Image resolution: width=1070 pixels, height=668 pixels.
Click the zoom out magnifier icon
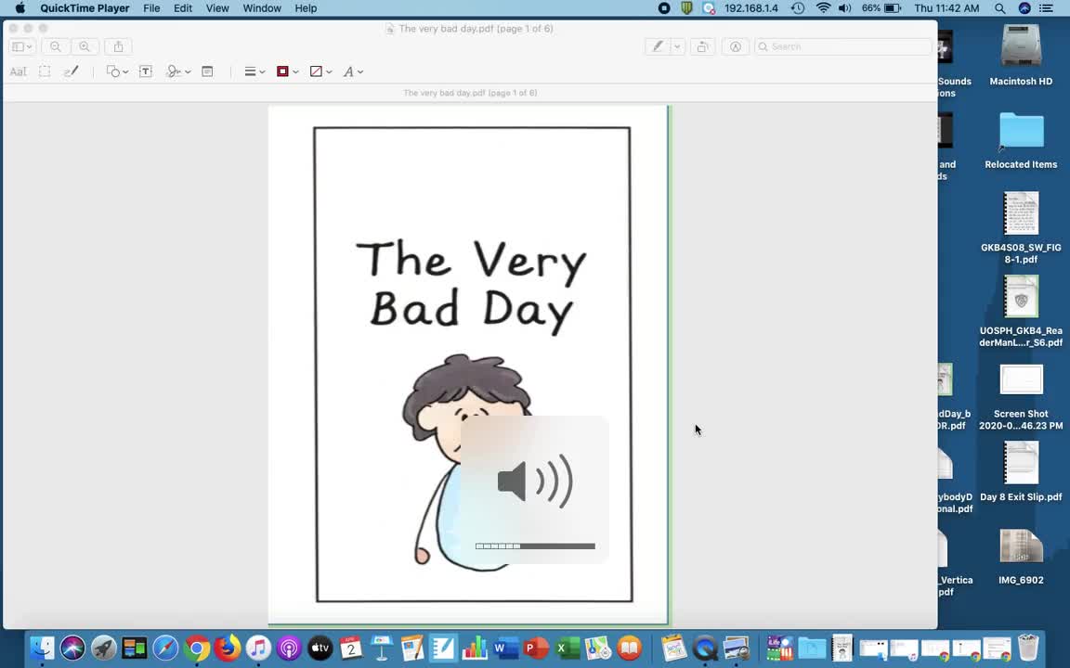click(x=56, y=46)
